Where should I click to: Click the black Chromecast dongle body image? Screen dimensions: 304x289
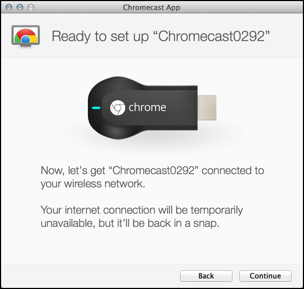coord(143,108)
